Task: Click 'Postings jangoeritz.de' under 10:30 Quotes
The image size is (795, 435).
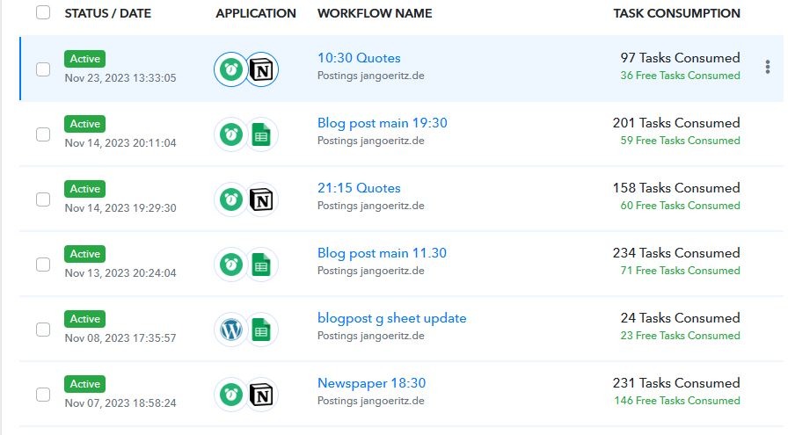Action: pos(370,76)
